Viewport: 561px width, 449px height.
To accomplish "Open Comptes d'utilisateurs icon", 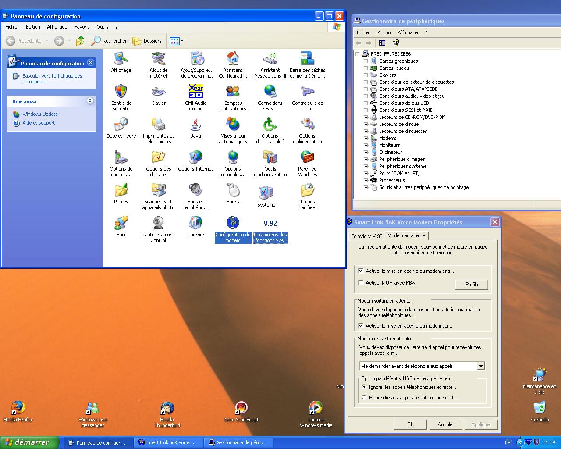I will (233, 92).
